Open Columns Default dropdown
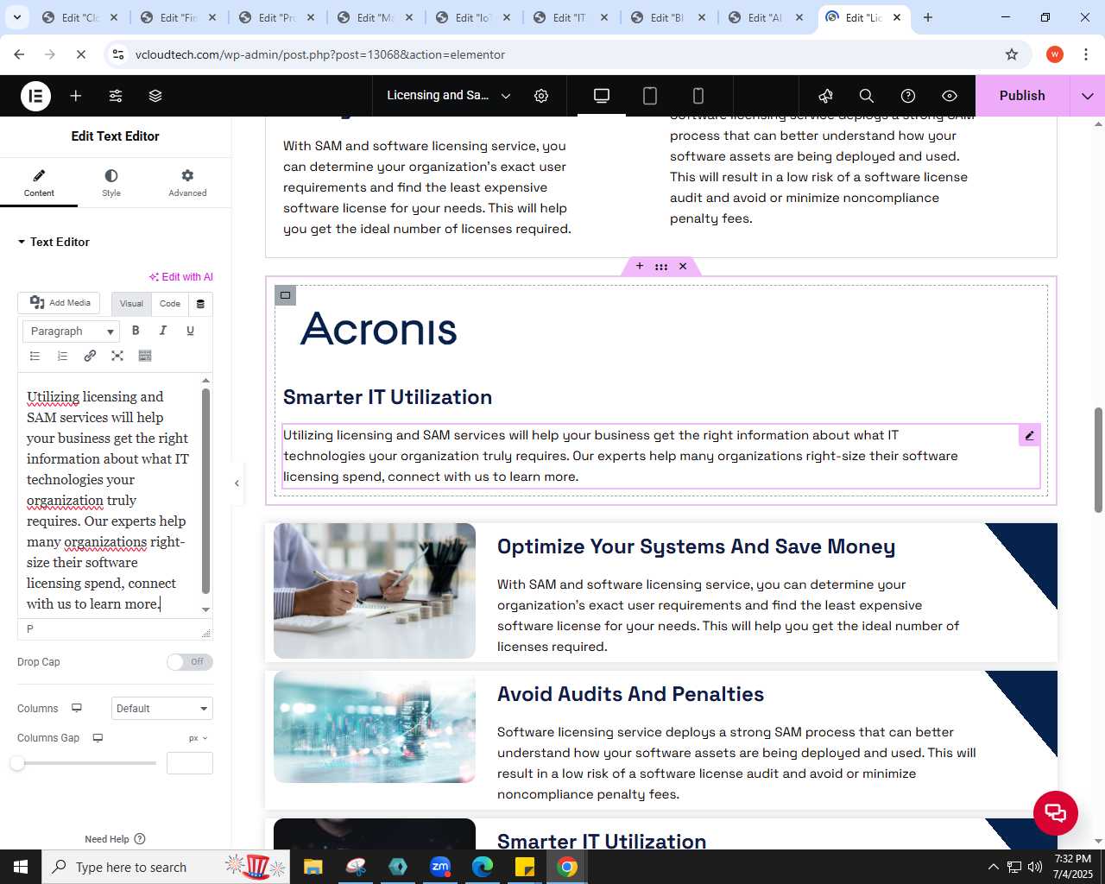The image size is (1105, 884). (162, 709)
